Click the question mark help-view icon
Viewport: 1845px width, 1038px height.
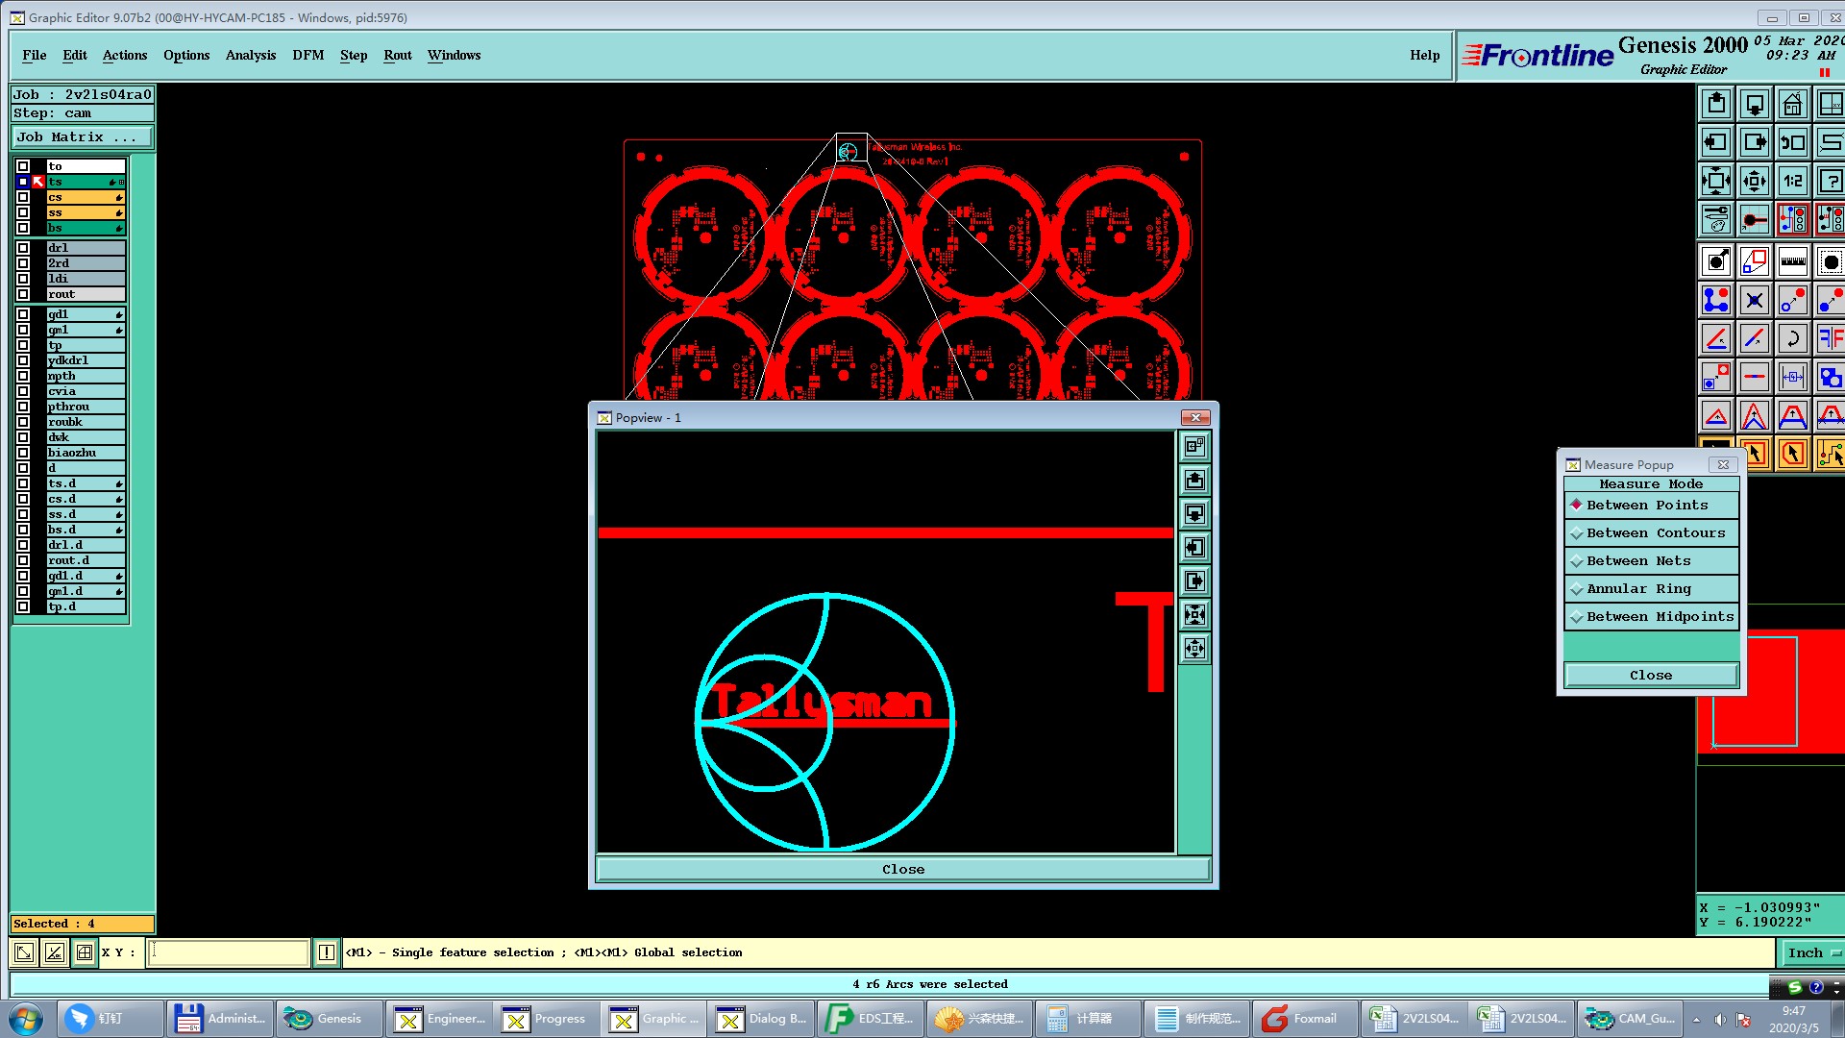1830,181
